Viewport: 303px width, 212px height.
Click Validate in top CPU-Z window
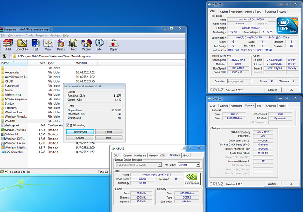click(272, 90)
